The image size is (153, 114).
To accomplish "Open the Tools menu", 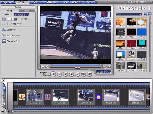I will (x=141, y=2).
